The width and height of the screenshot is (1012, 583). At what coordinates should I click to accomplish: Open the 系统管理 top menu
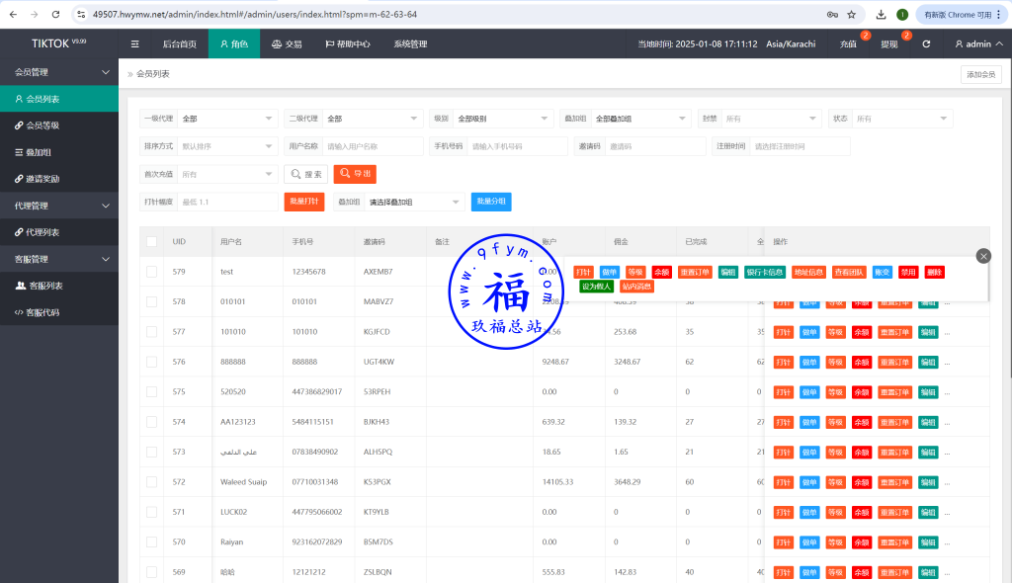pyautogui.click(x=410, y=44)
